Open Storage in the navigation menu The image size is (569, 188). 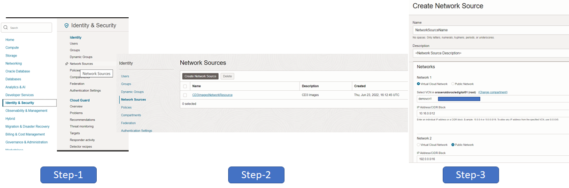[x=12, y=56]
